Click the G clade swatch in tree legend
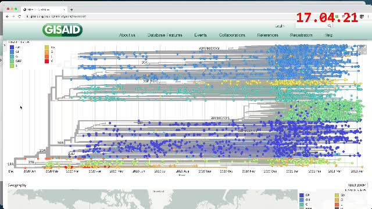The height and width of the screenshot is (209, 372). click(12, 56)
